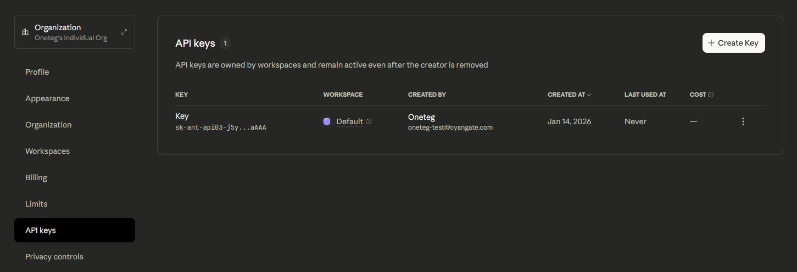
Task: Click the masked API key string sk-ant-api03
Action: (x=220, y=127)
